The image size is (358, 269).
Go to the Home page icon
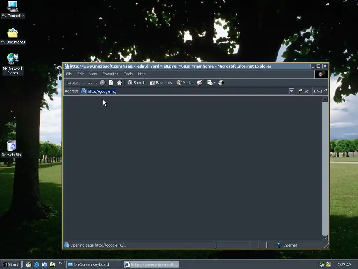tap(120, 83)
